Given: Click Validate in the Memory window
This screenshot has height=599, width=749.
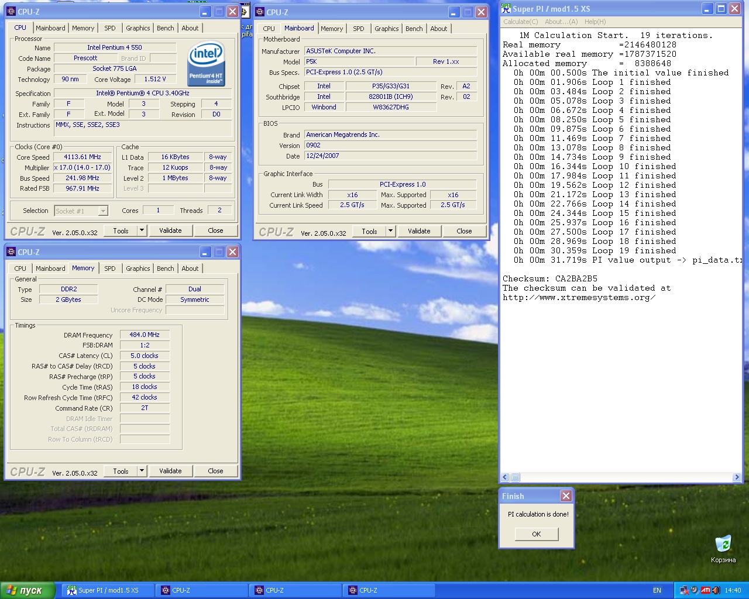Looking at the screenshot, I should 170,471.
